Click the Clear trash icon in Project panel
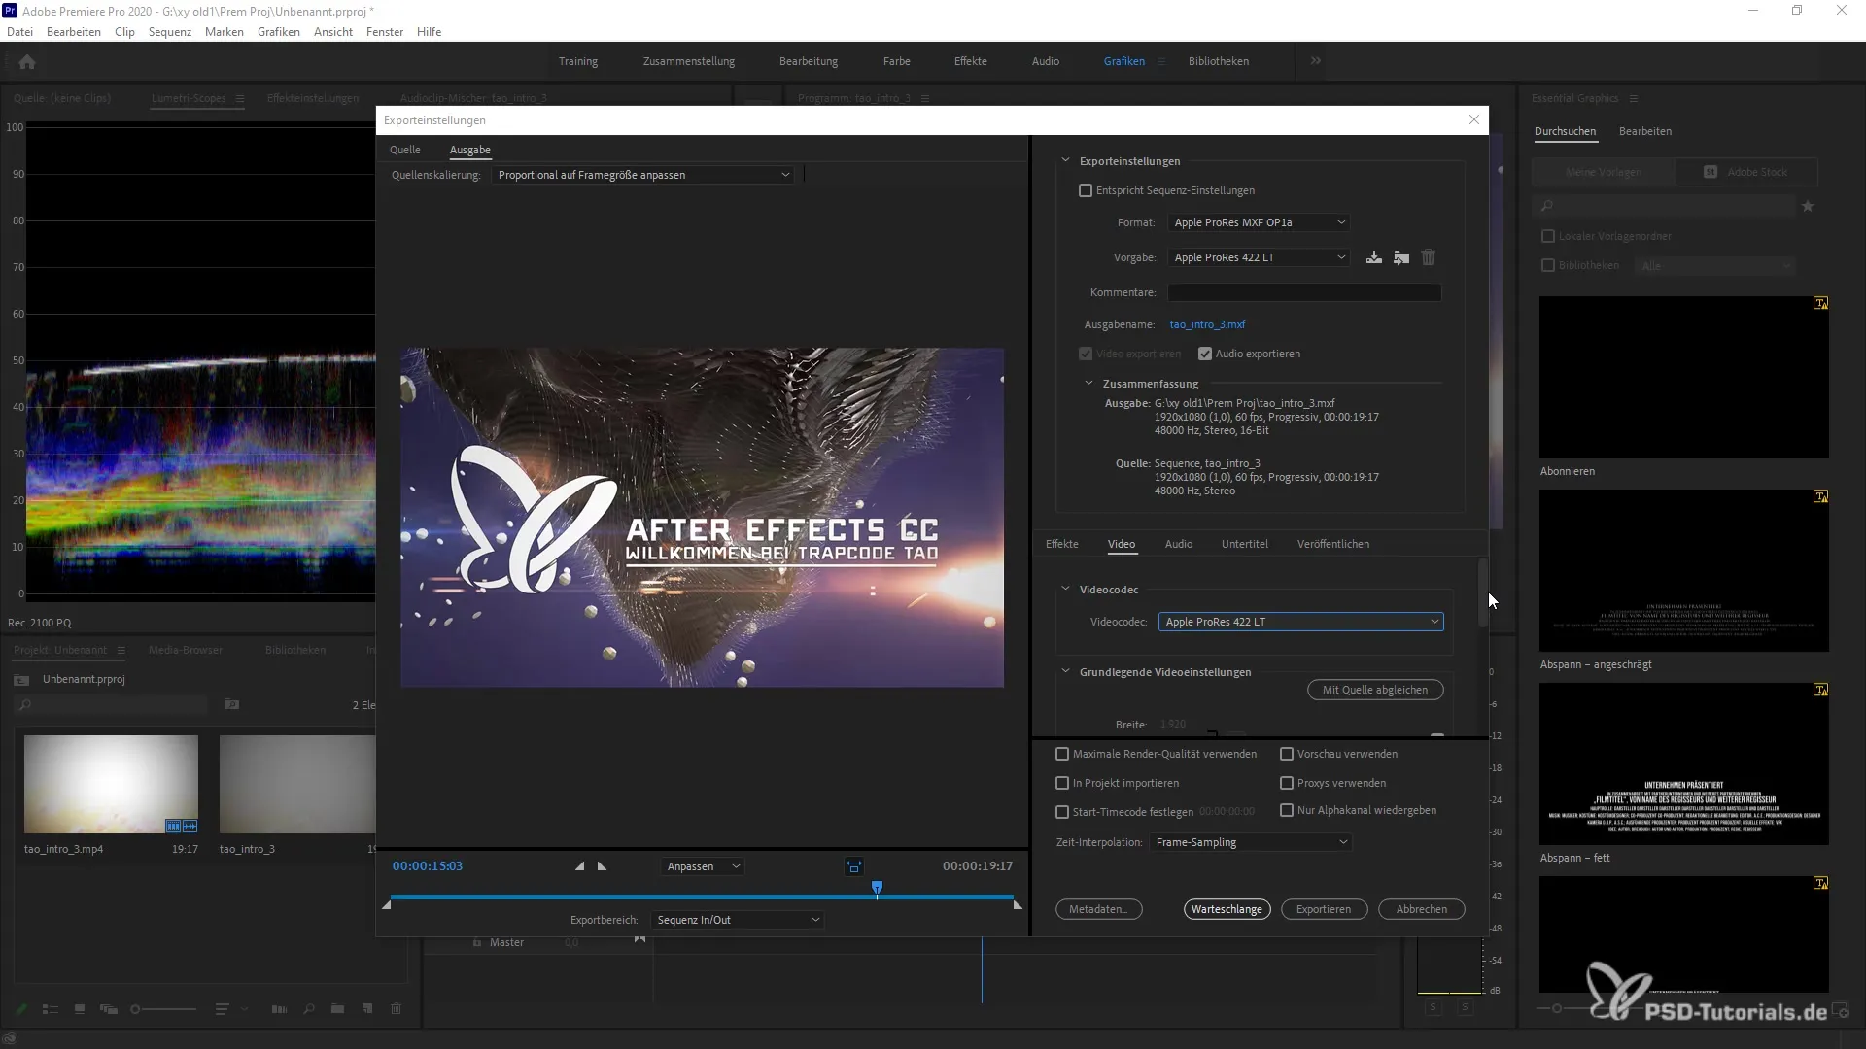 (396, 1009)
